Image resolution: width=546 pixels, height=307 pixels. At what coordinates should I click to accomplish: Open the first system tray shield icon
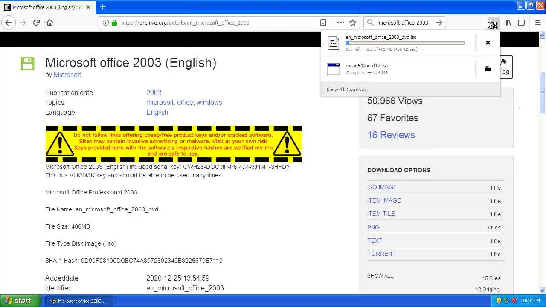(499, 301)
